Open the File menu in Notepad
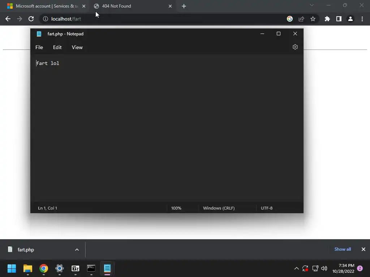 coord(39,47)
